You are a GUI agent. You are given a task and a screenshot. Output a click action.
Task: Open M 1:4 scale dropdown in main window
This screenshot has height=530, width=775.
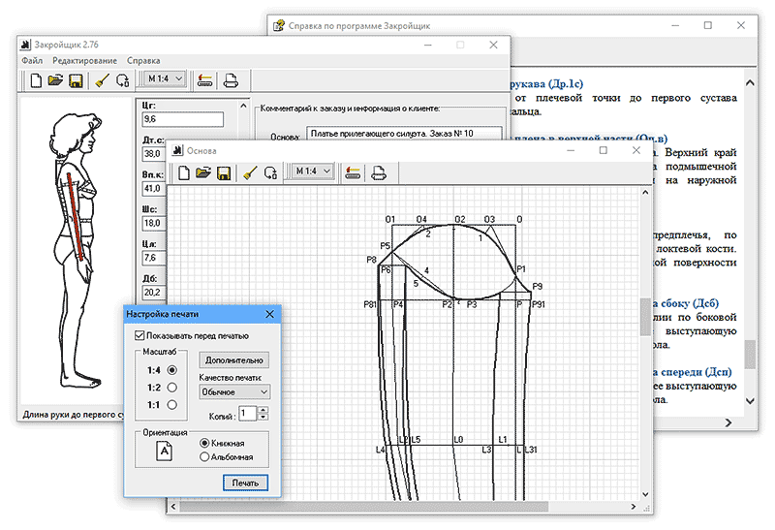click(x=165, y=78)
